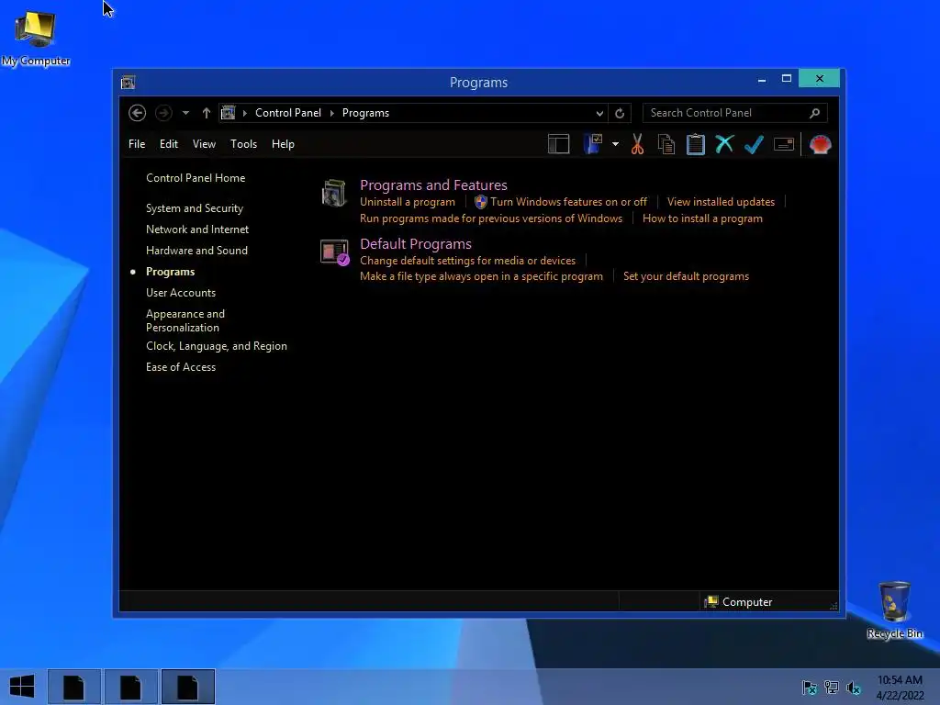
Task: Click the Search Control Panel field
Action: pyautogui.click(x=735, y=113)
